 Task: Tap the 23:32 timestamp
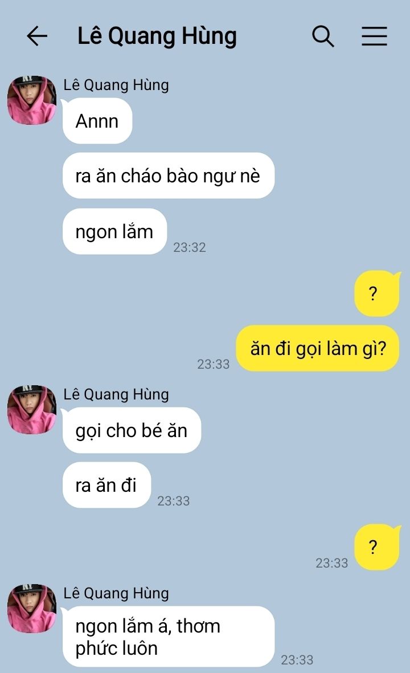click(x=190, y=247)
